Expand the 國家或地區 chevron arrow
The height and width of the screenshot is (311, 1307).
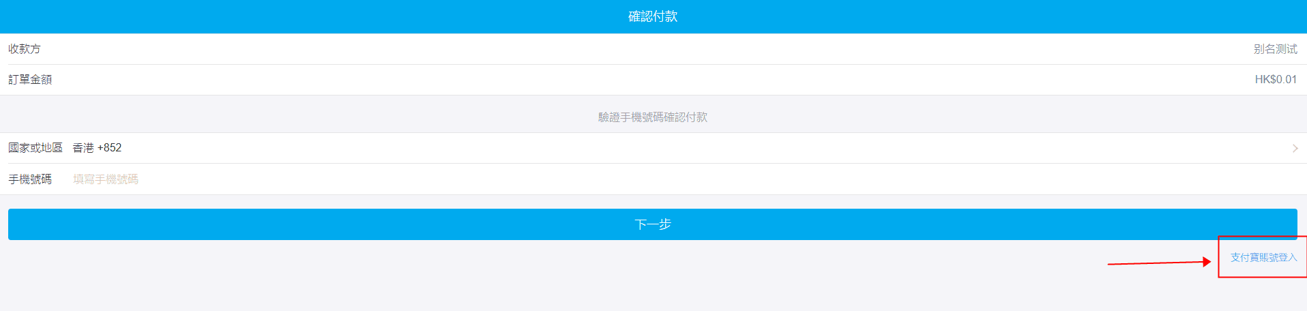(x=1295, y=148)
